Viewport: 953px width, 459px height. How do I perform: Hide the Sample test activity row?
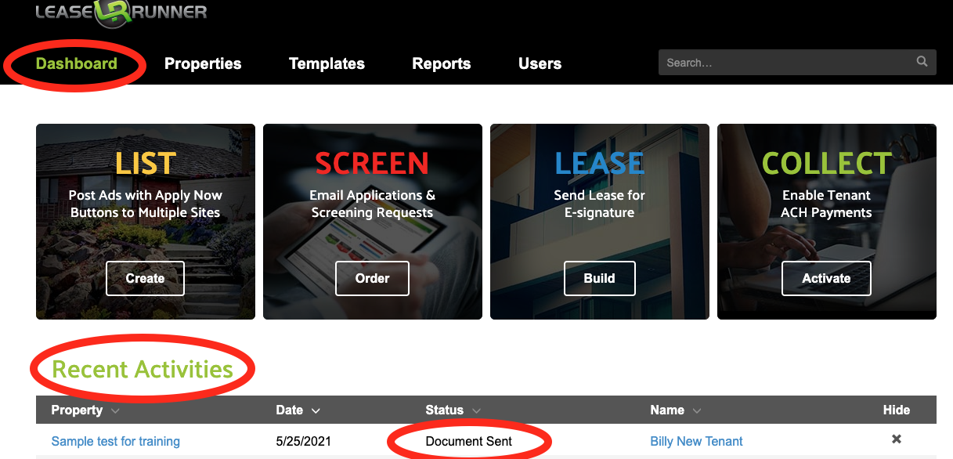pyautogui.click(x=897, y=439)
